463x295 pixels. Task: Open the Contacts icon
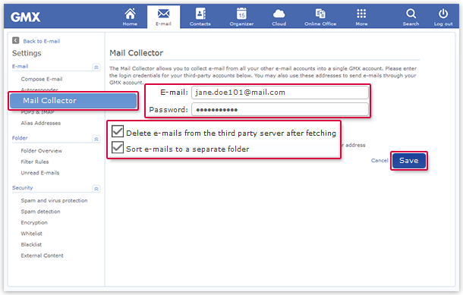200,14
